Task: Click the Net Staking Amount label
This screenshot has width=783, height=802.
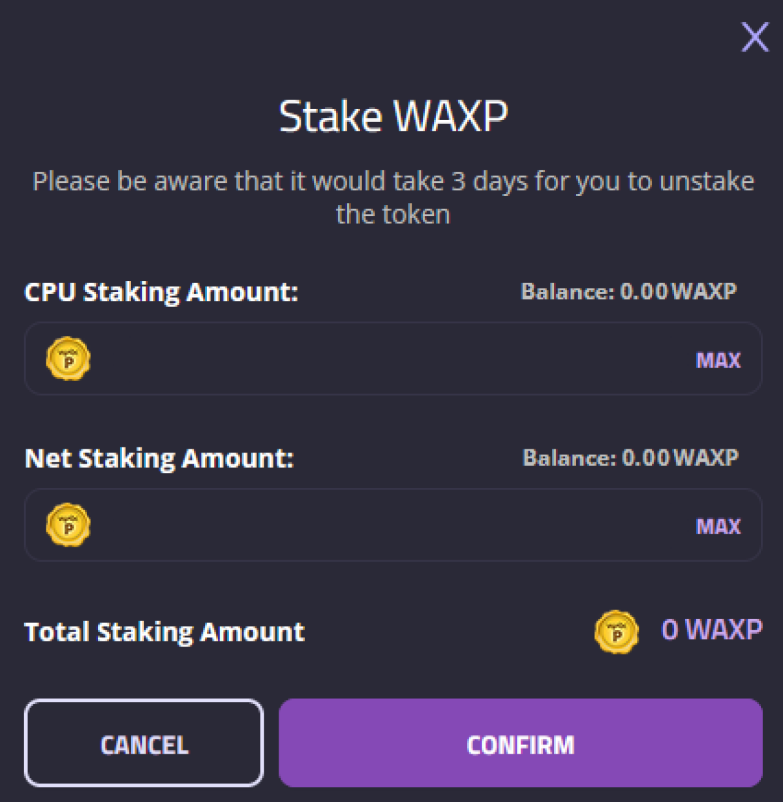Action: [x=159, y=458]
